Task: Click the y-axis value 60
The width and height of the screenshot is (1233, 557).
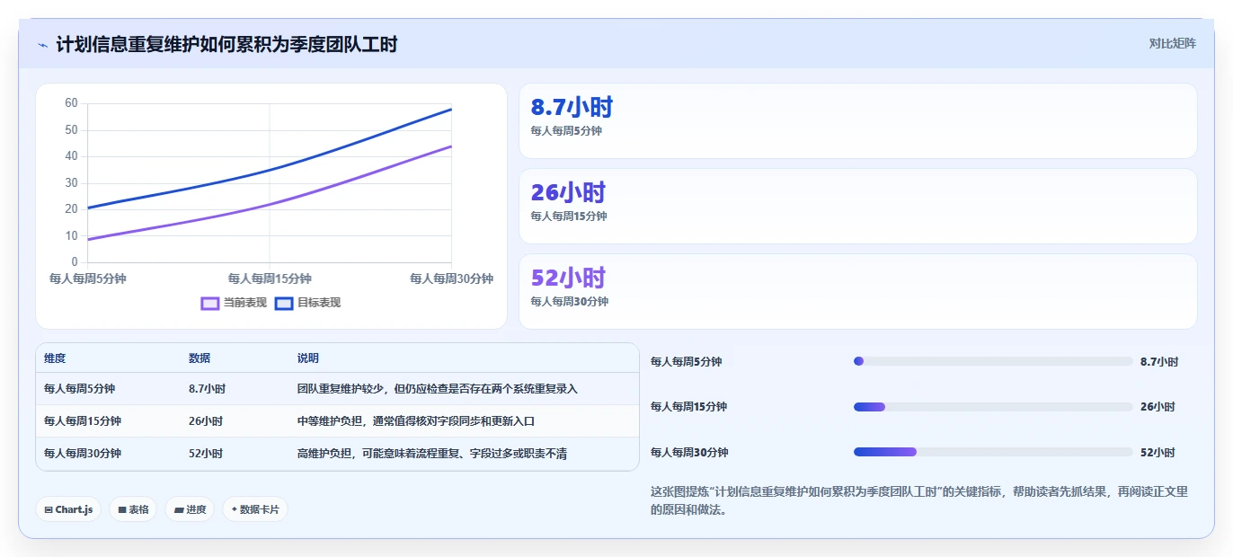Action: pyautogui.click(x=71, y=103)
